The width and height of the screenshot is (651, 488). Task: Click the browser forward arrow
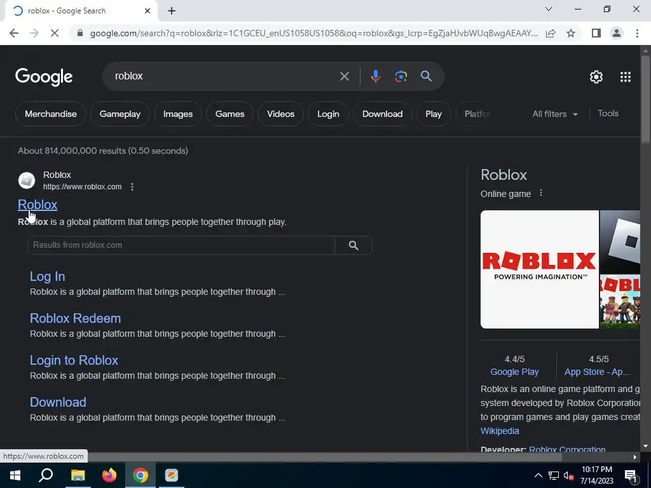tap(34, 33)
